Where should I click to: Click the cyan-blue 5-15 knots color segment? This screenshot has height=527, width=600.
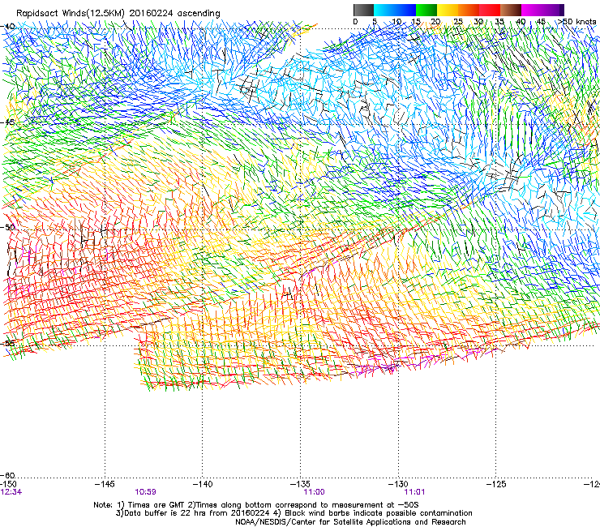tap(395, 10)
